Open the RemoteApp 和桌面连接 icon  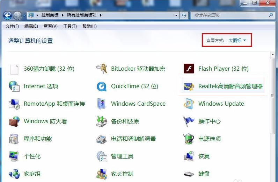(x=14, y=104)
